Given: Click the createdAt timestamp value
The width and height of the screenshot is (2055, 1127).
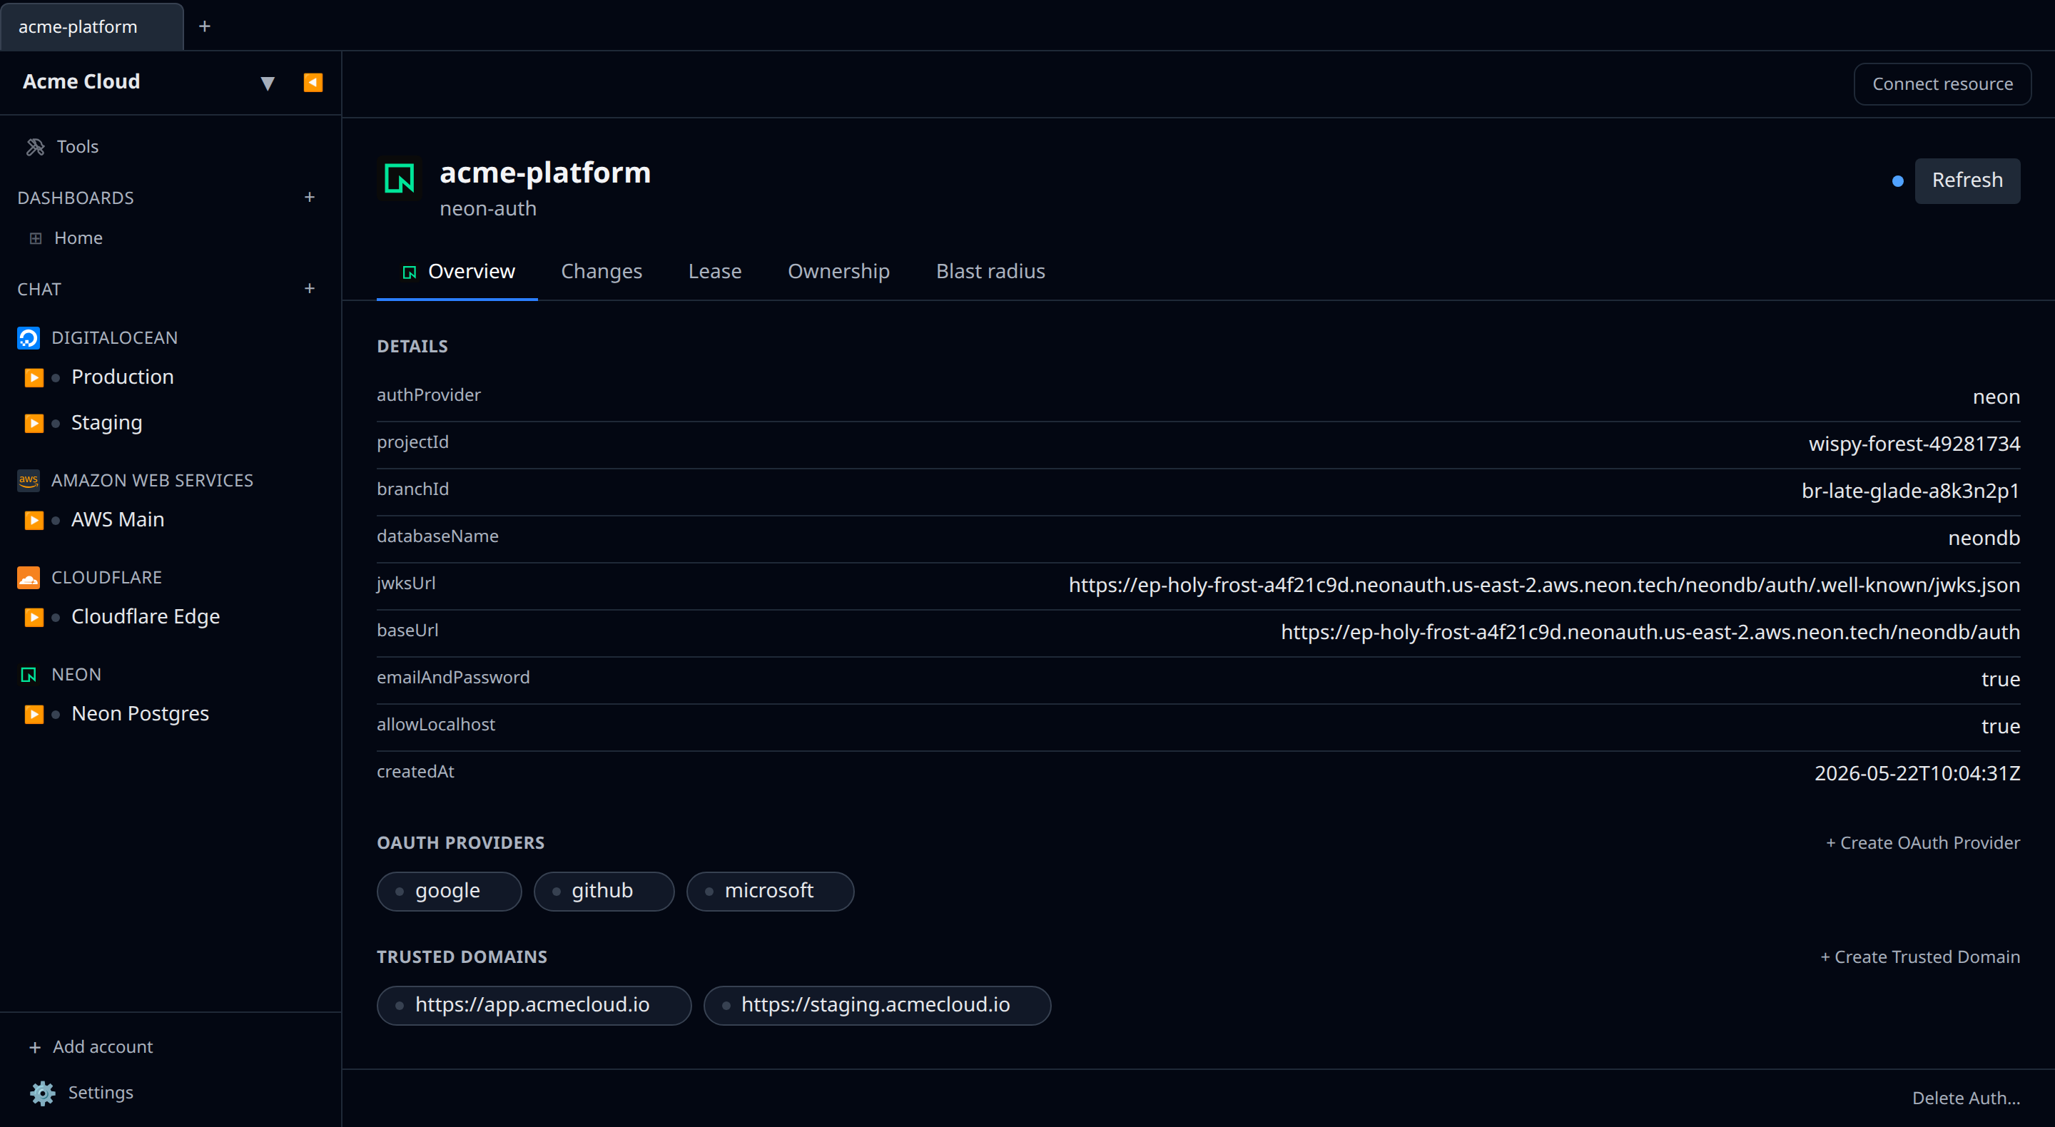Looking at the screenshot, I should 1917,773.
